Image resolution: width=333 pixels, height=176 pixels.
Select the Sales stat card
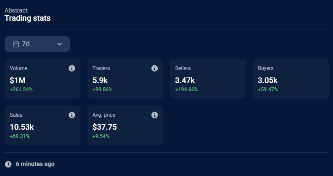pos(42,125)
